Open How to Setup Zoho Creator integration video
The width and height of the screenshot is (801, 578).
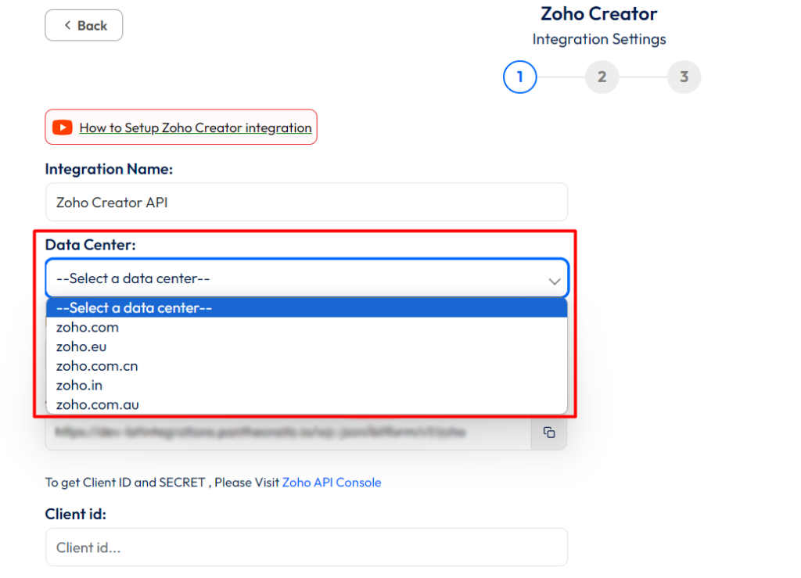194,127
